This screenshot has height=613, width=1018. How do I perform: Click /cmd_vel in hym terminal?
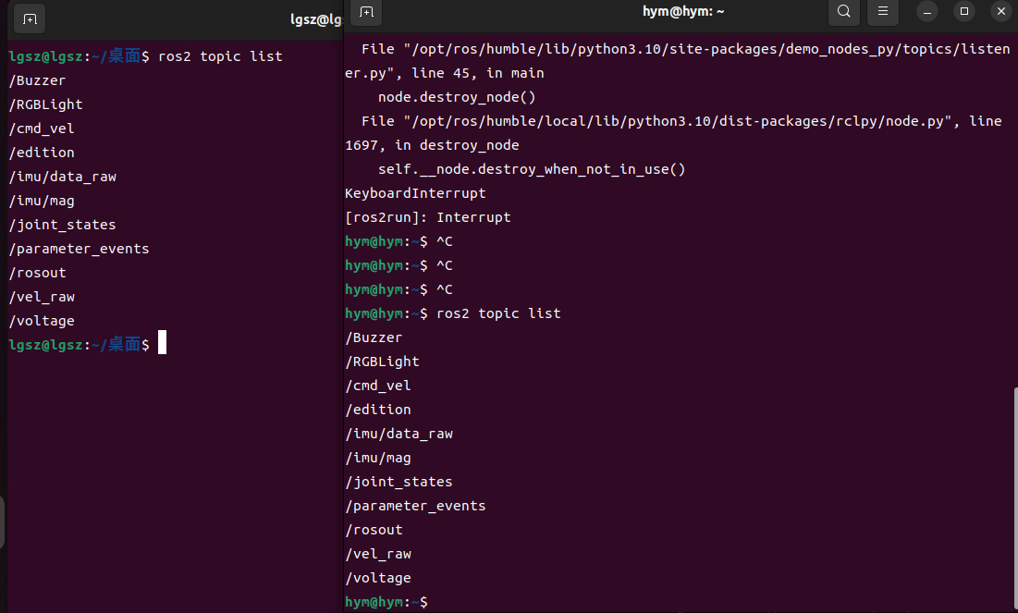pyautogui.click(x=378, y=386)
